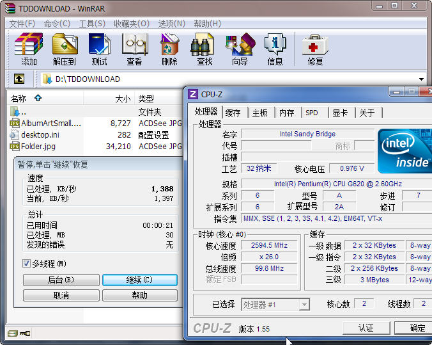The height and width of the screenshot is (345, 432).
Task: Switch to the 关于 tab in CPU-Z
Action: 367,113
